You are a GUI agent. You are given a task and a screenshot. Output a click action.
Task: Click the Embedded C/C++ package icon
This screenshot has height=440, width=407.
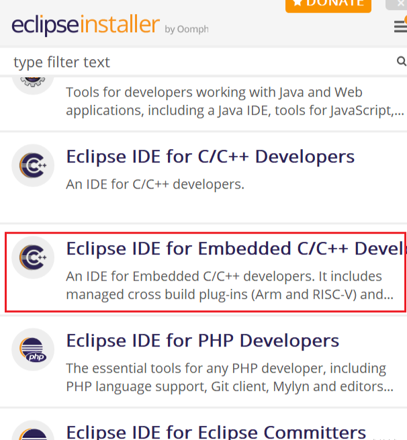(33, 257)
